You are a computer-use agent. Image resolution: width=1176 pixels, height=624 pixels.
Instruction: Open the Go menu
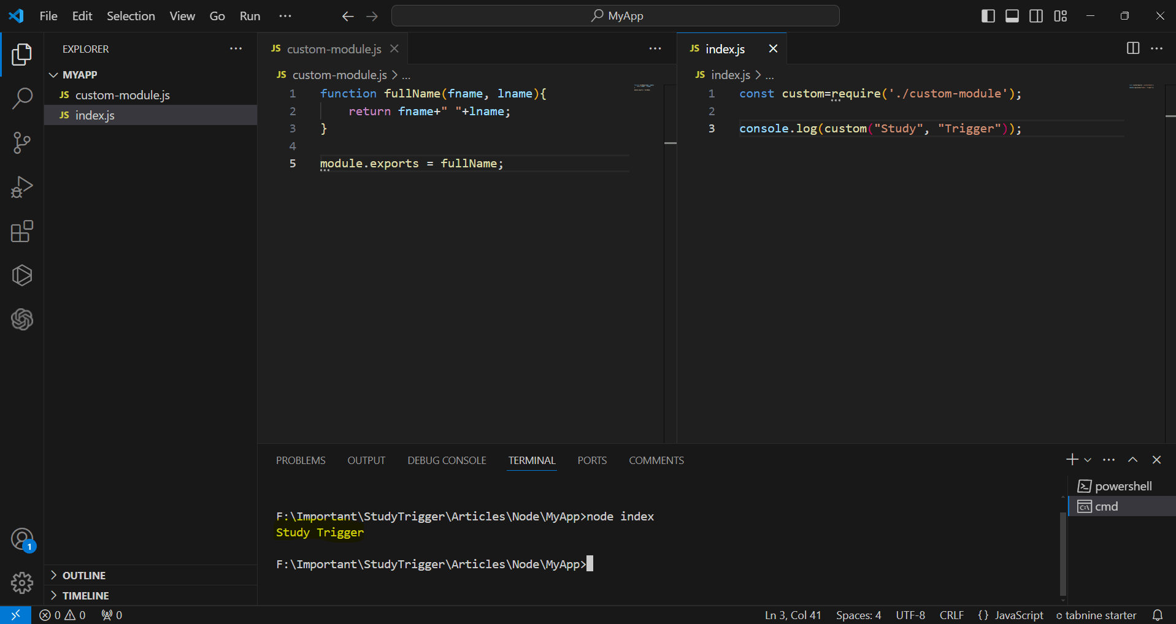(217, 16)
